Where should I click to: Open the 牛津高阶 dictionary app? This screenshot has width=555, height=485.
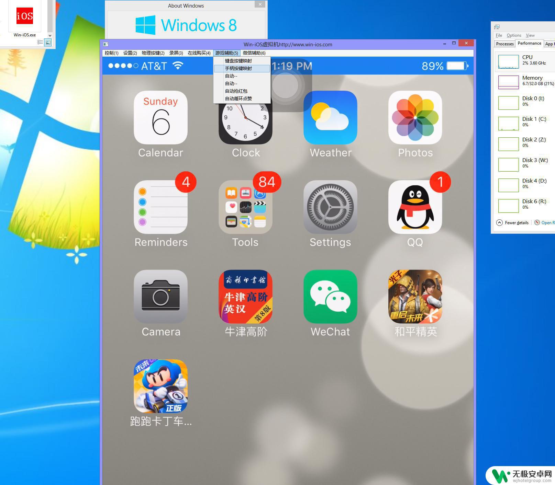(245, 297)
